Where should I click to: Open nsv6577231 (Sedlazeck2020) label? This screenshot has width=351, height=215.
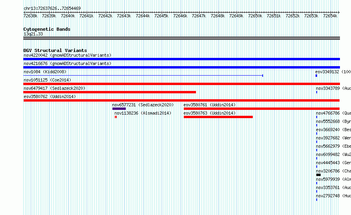(143, 105)
